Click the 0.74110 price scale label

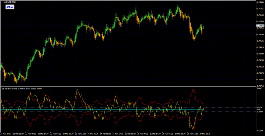(x=260, y=67)
